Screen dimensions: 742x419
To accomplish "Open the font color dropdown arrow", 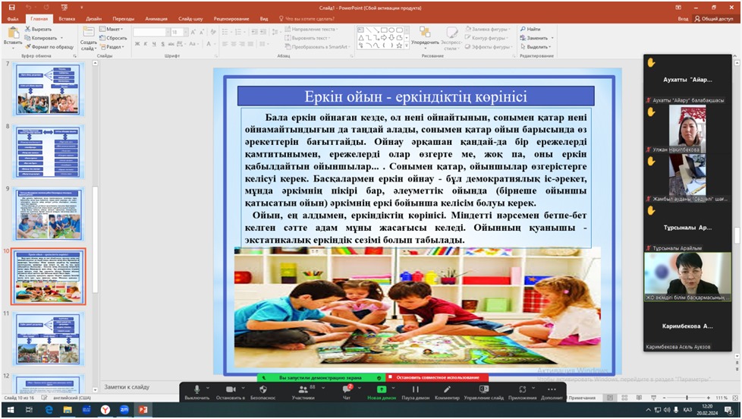I will (x=215, y=44).
